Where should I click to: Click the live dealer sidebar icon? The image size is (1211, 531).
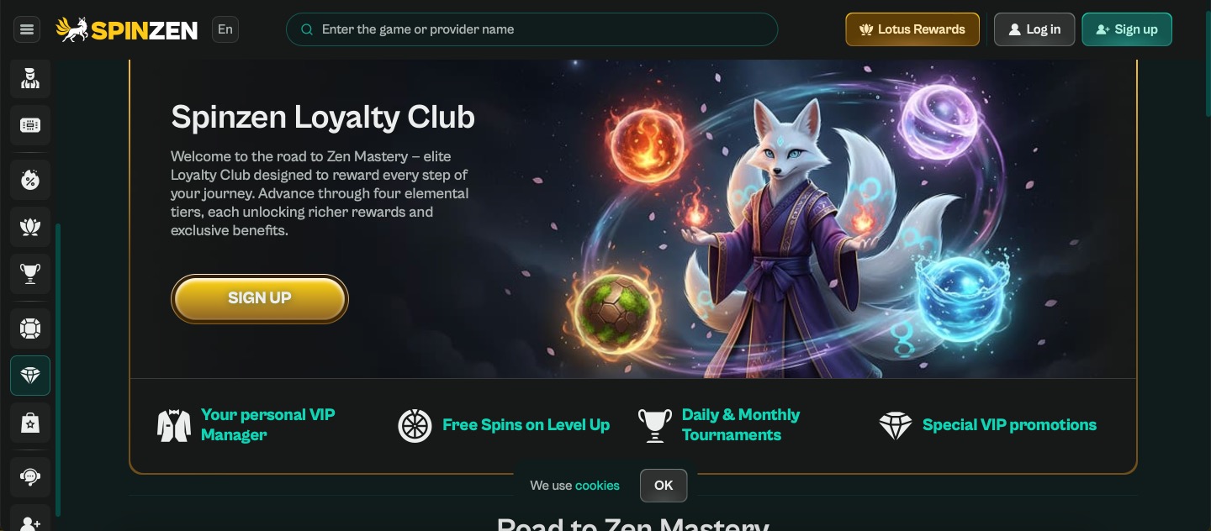coord(30,79)
